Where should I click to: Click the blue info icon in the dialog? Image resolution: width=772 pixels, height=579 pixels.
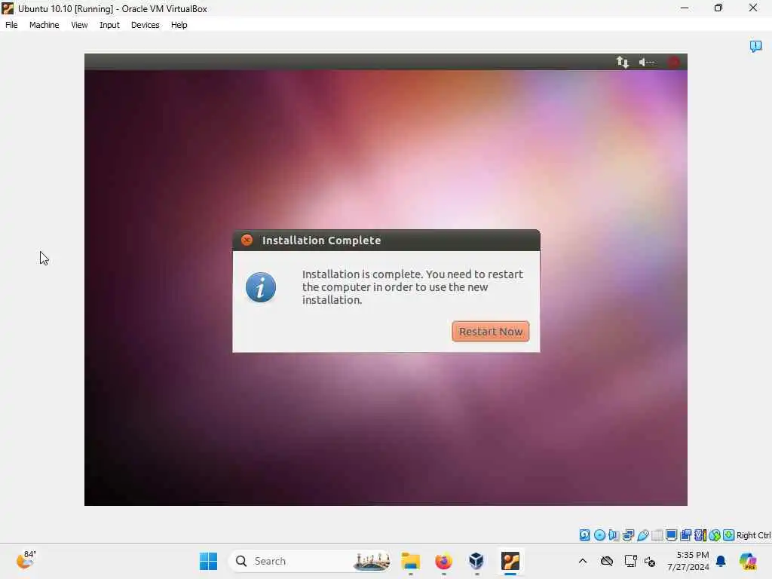tap(260, 287)
